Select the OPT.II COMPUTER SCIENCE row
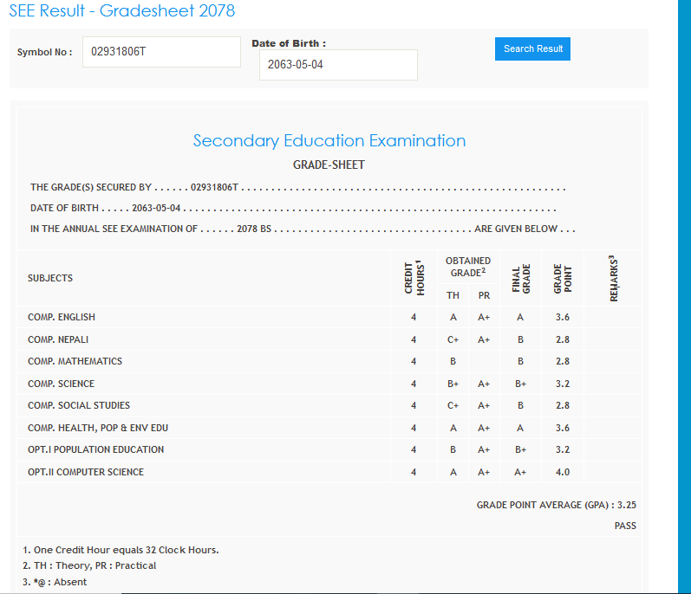Image resolution: width=691 pixels, height=594 pixels. [86, 472]
